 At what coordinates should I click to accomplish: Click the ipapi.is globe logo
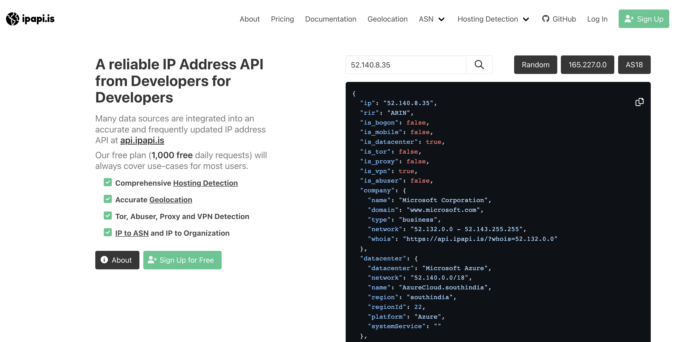pyautogui.click(x=13, y=19)
